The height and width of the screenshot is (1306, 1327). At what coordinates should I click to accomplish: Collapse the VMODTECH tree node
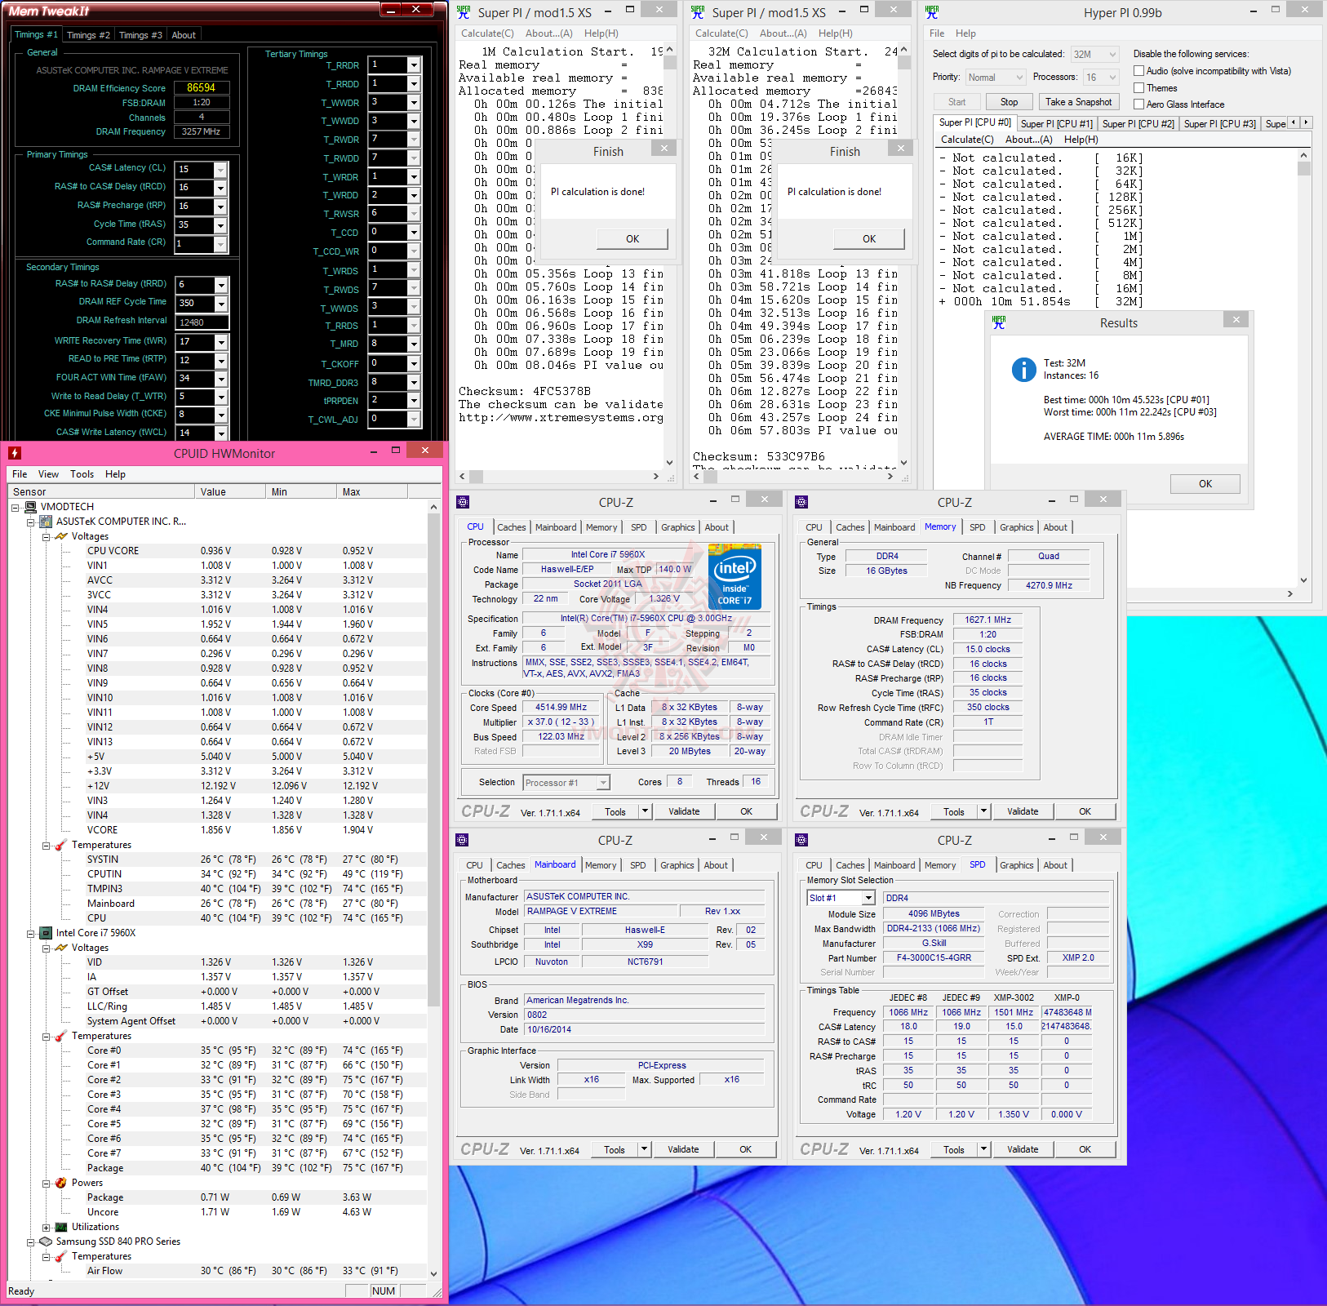pos(16,507)
